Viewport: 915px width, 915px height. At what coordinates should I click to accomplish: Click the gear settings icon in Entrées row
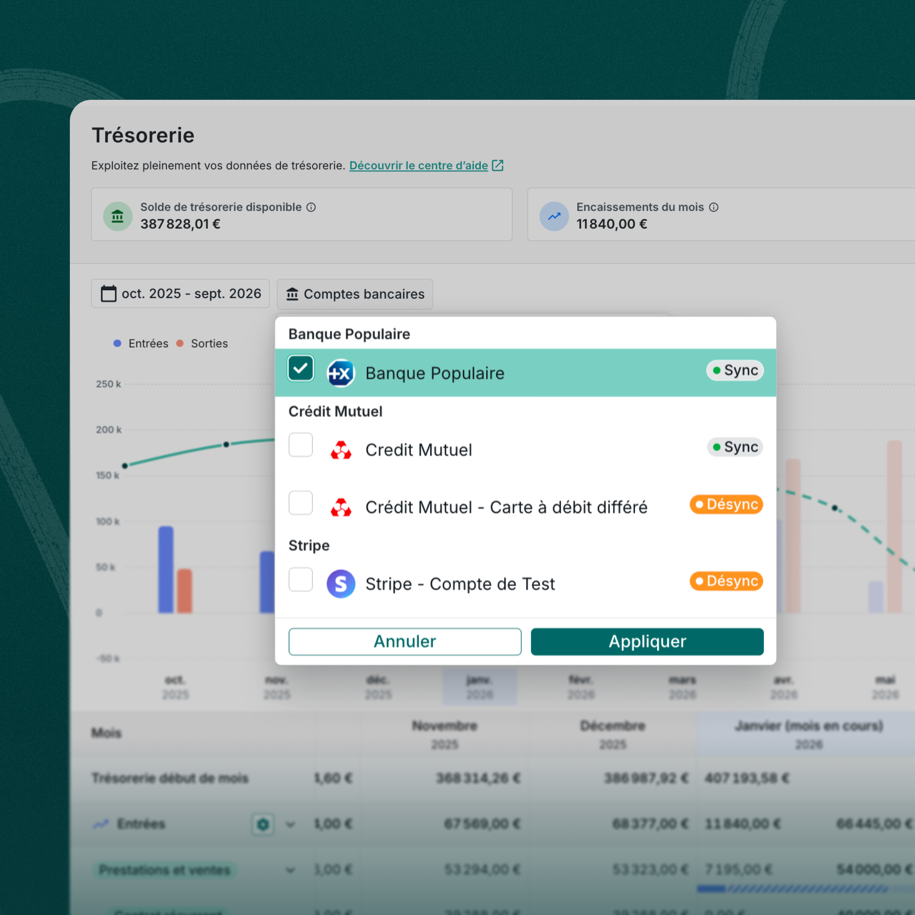pyautogui.click(x=263, y=825)
